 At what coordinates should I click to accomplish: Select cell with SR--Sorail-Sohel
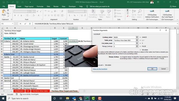click(x=35, y=44)
